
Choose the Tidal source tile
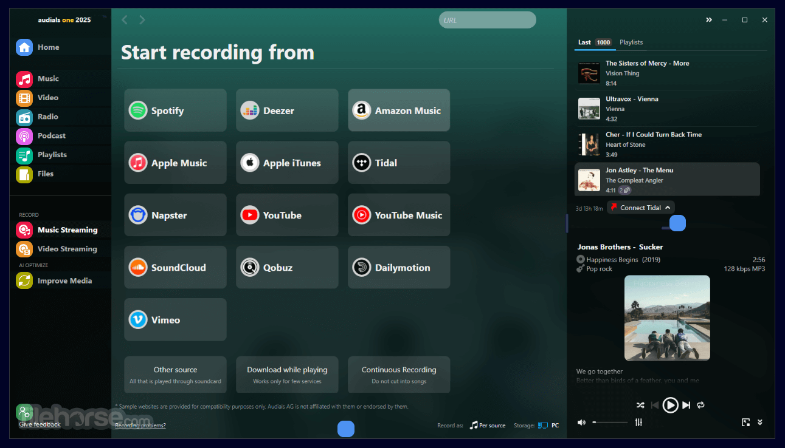(399, 163)
